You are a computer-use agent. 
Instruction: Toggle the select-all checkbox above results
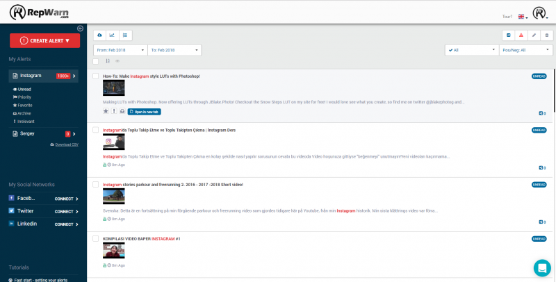[95, 61]
